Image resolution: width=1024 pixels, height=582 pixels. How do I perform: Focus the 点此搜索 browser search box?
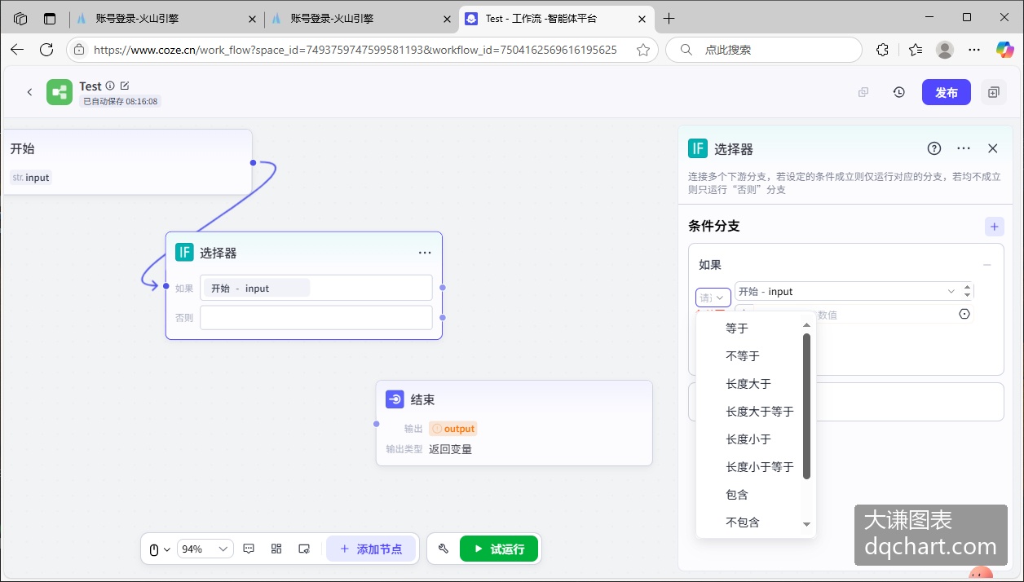(x=764, y=50)
